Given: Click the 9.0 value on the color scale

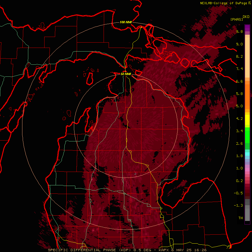Looking at the screenshot, I should [x=239, y=44].
